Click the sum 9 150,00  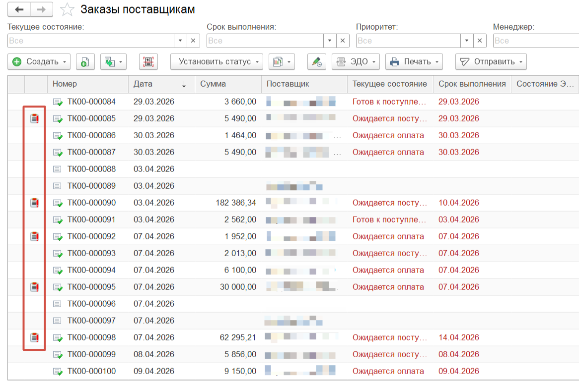coord(240,371)
